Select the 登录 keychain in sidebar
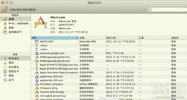 [x=15, y=19]
